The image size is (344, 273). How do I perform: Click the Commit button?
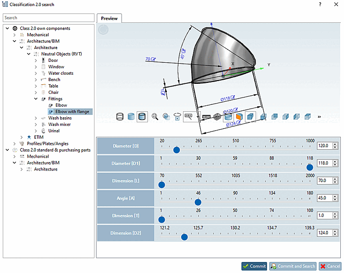pyautogui.click(x=254, y=266)
